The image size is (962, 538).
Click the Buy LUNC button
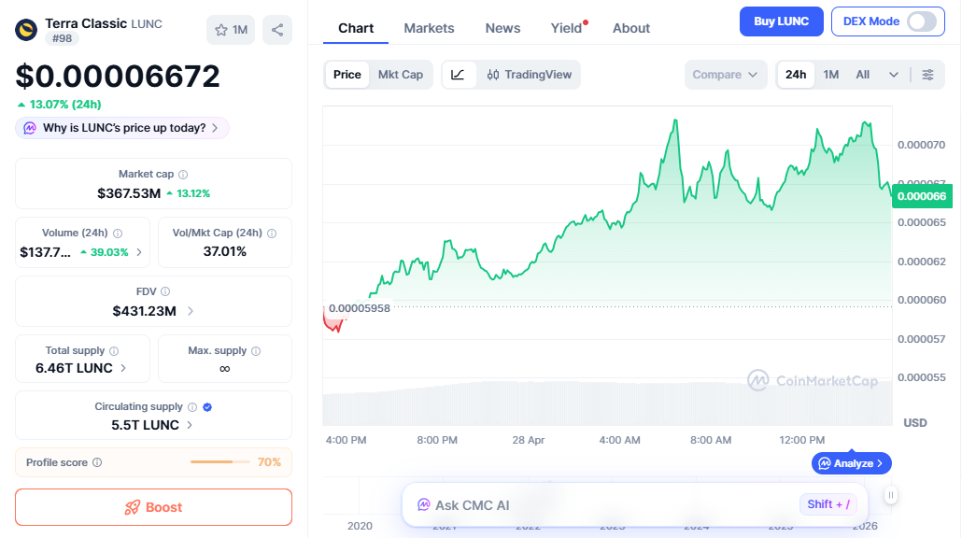point(781,21)
